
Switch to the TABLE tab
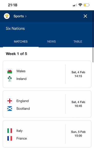click(x=78, y=41)
